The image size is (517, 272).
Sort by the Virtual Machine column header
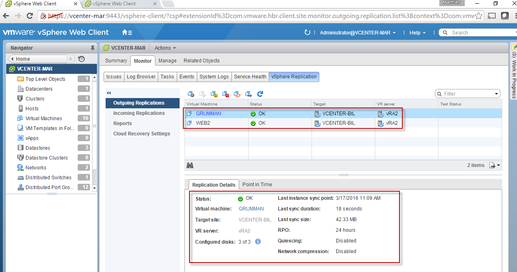217,104
